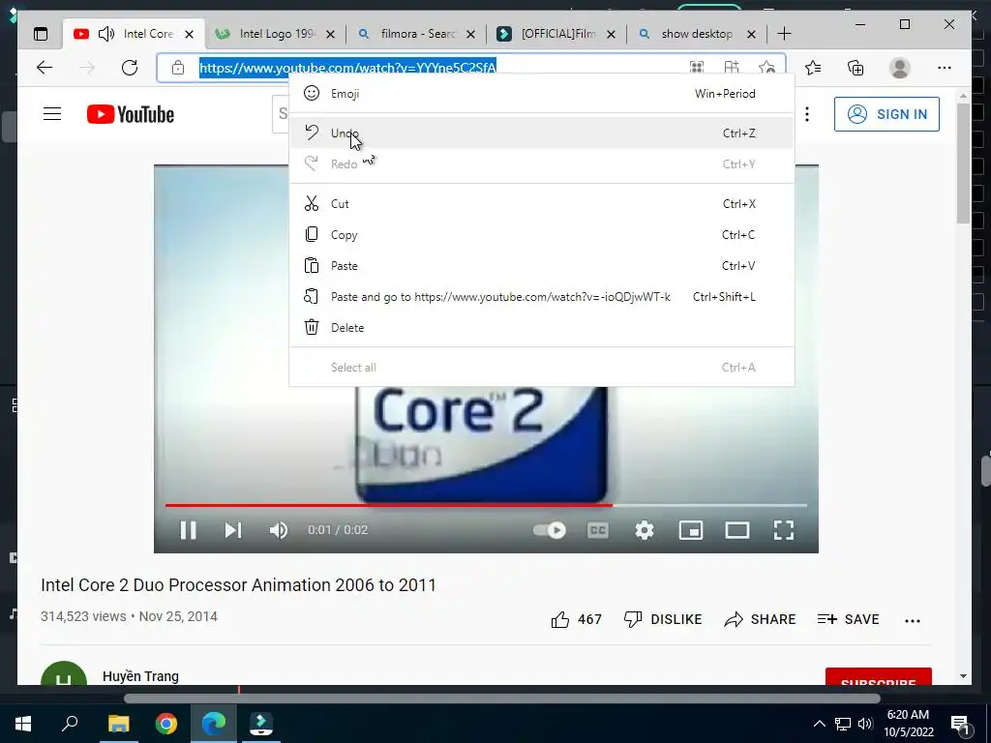
Task: Close the show desktop tab
Action: [x=751, y=34]
